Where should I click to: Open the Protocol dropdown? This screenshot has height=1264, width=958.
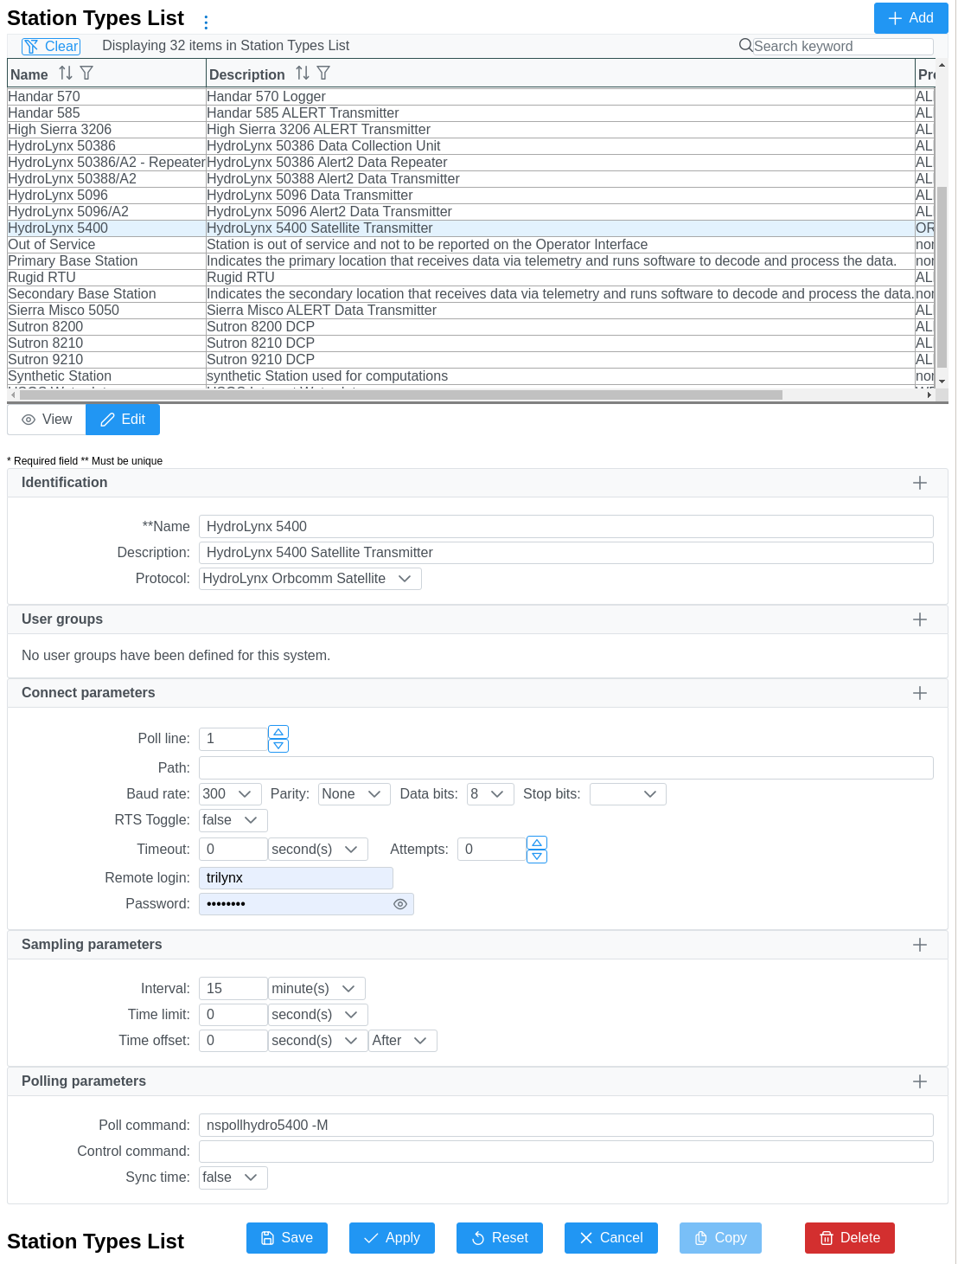point(310,579)
